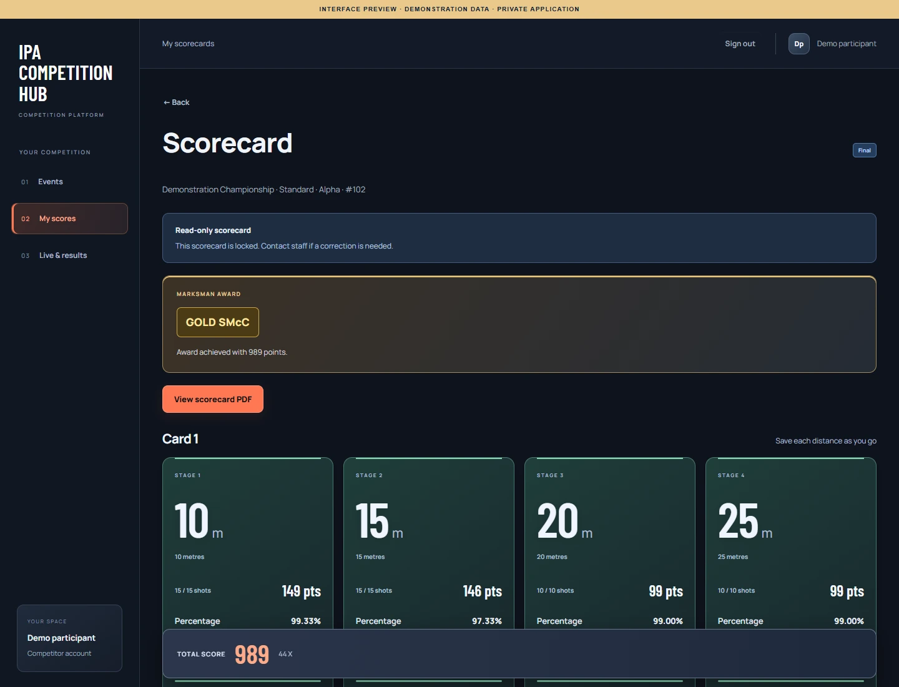Click the Scorecard page title

[x=227, y=143]
